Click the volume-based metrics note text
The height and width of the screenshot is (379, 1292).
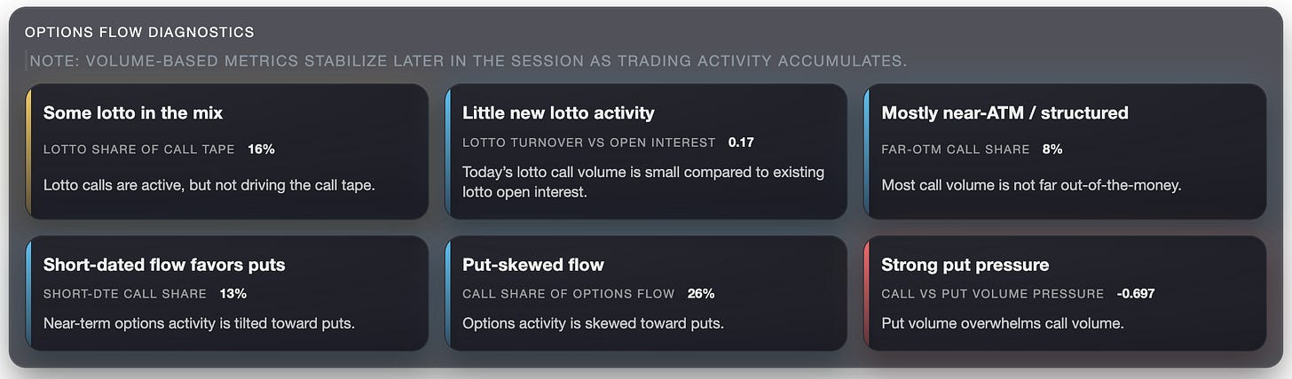point(468,61)
